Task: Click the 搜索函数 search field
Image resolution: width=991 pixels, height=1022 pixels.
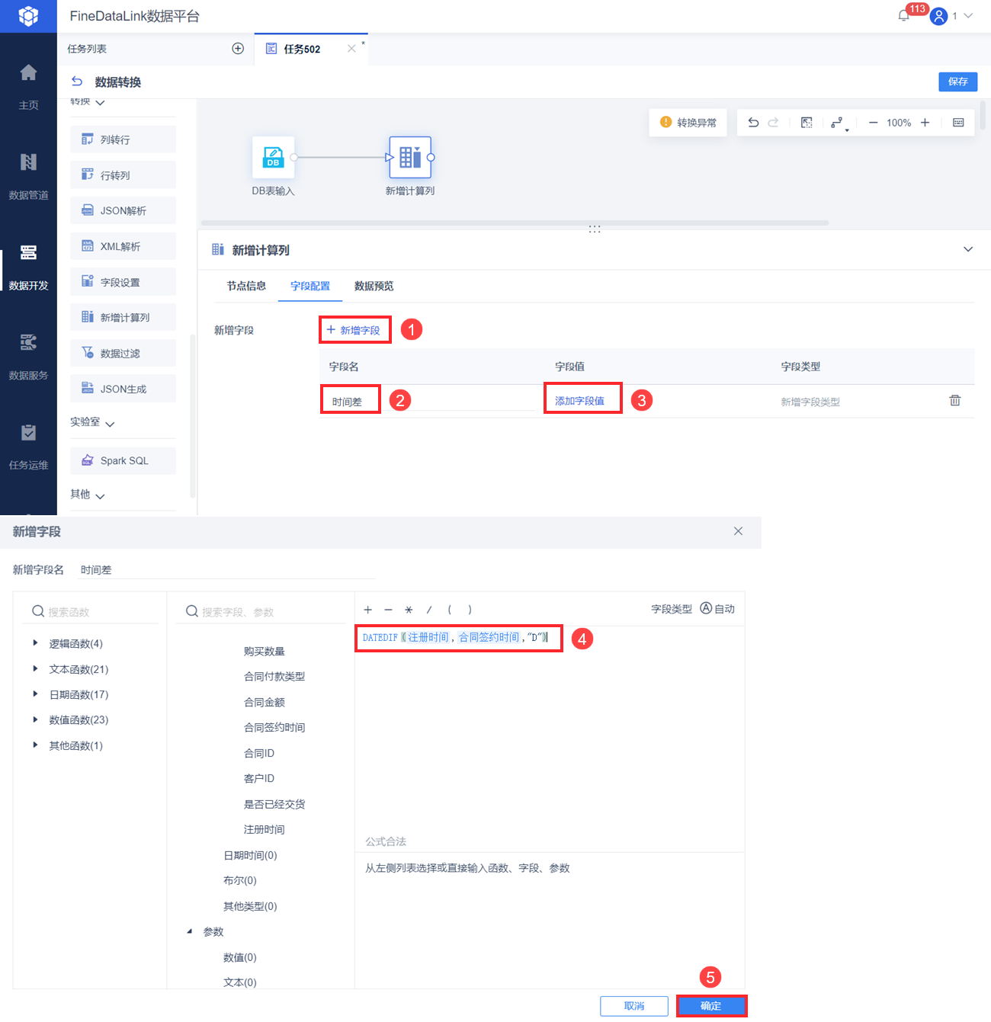Action: point(95,611)
